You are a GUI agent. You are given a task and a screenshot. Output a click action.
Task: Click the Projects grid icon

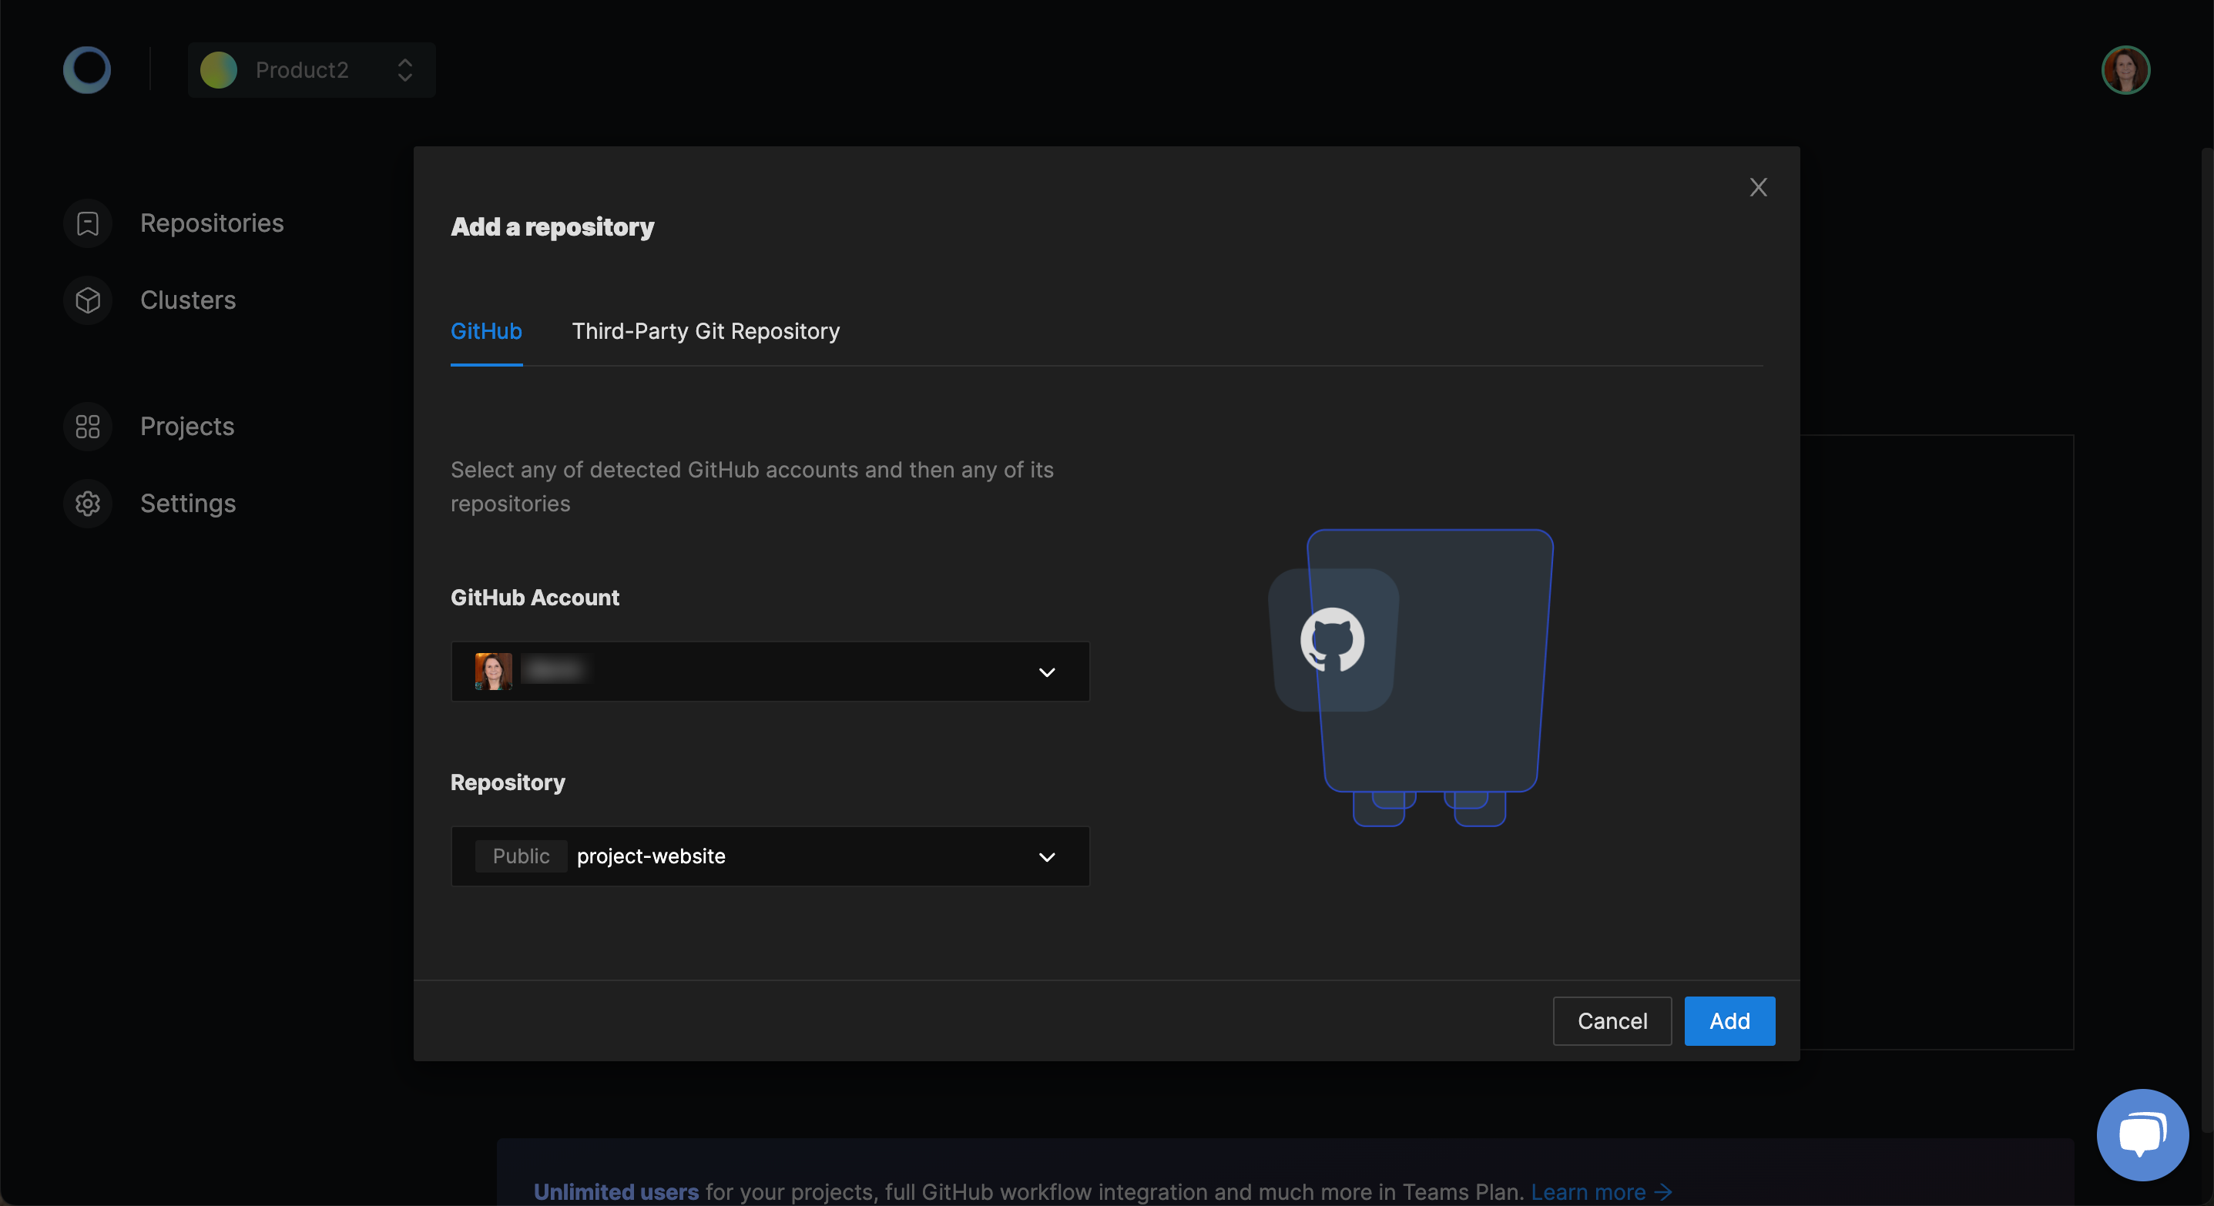88,426
